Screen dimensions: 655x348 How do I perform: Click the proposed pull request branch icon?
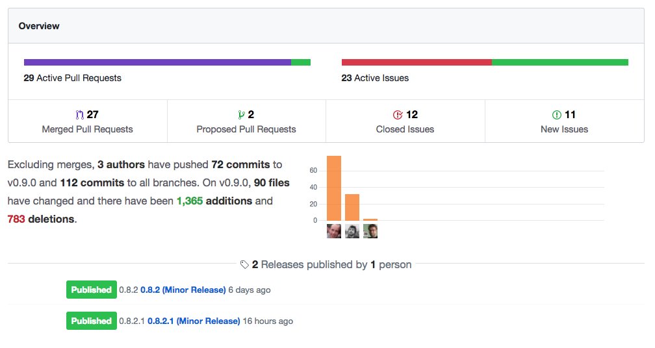pos(241,115)
